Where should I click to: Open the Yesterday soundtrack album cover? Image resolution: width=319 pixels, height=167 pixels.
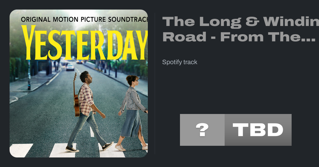(79, 83)
